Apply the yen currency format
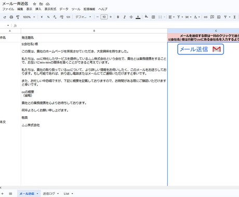239x197 pixels. coord(42,17)
